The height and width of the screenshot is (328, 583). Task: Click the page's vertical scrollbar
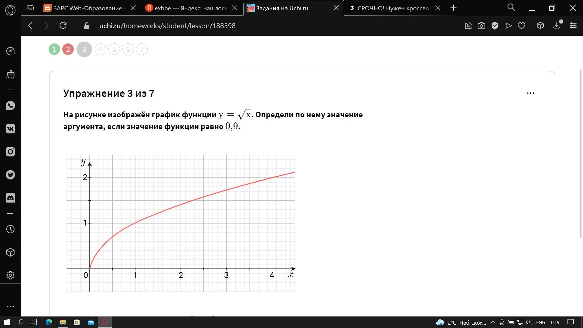581,153
